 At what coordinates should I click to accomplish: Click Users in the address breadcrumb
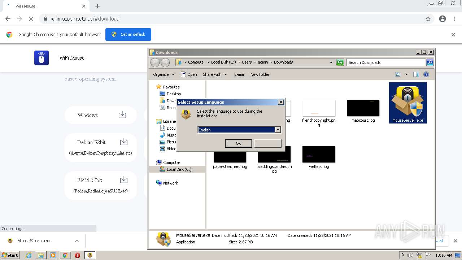pyautogui.click(x=247, y=62)
